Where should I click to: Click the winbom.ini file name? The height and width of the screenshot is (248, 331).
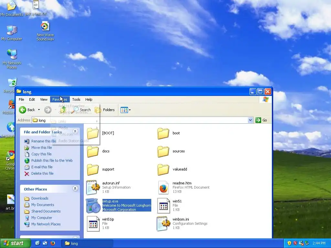coord(181,219)
